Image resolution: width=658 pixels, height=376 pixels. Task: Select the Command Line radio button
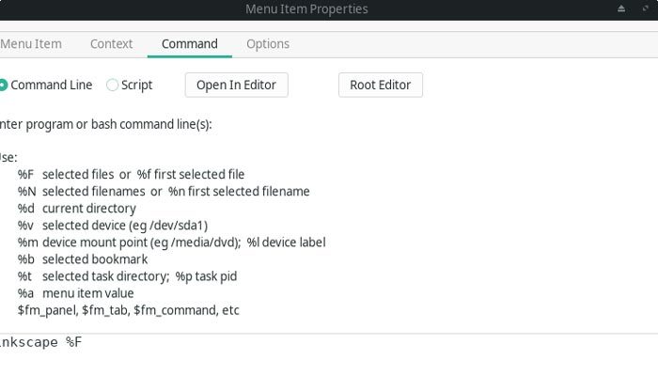tap(4, 85)
